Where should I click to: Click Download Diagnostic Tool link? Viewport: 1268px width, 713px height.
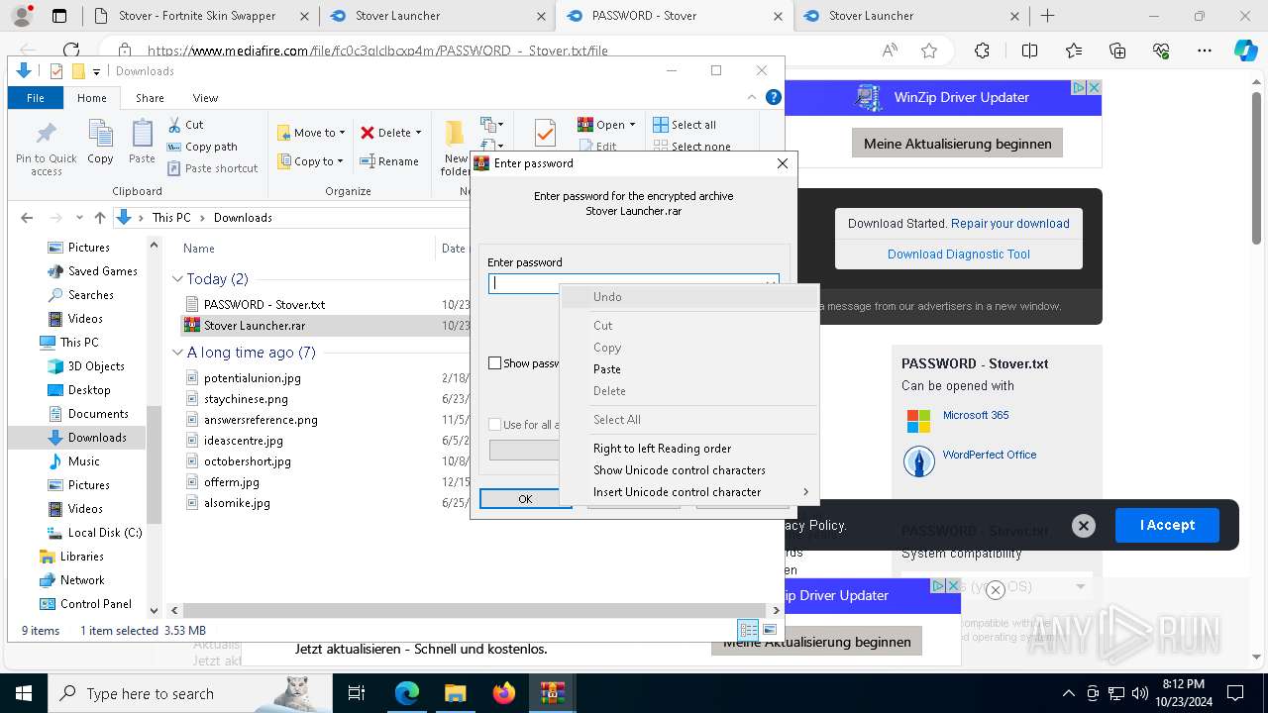[x=959, y=255]
